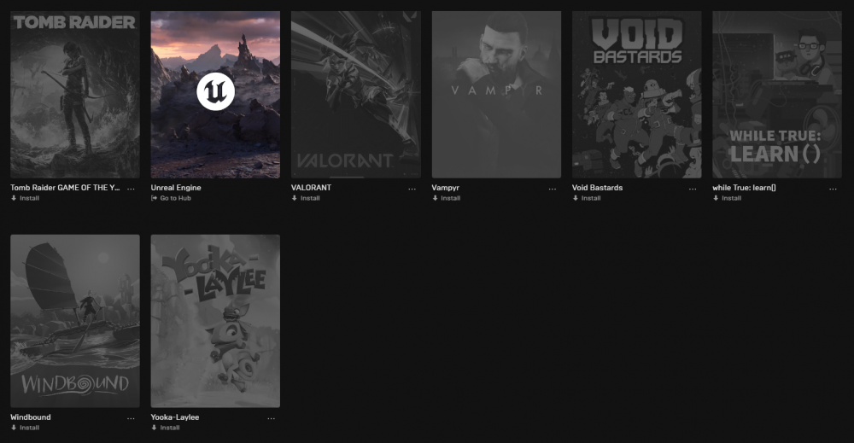Screen dimensions: 854x443
Task: Open the three-dot menu for Tomb Raider
Action: coord(131,189)
